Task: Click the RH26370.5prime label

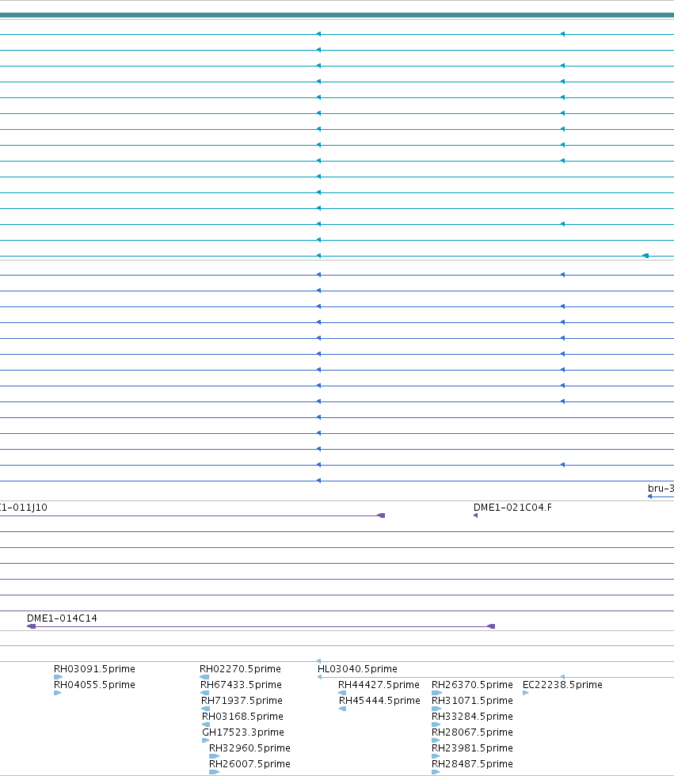Action: tap(472, 685)
